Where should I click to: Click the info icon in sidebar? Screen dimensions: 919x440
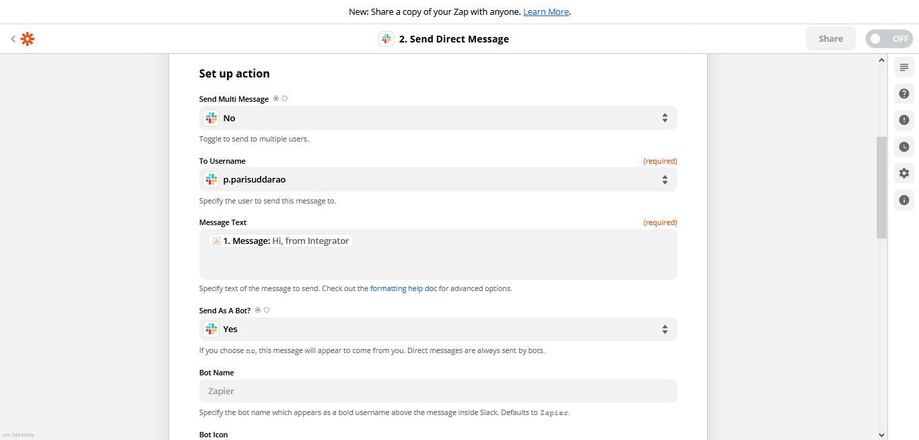(904, 200)
